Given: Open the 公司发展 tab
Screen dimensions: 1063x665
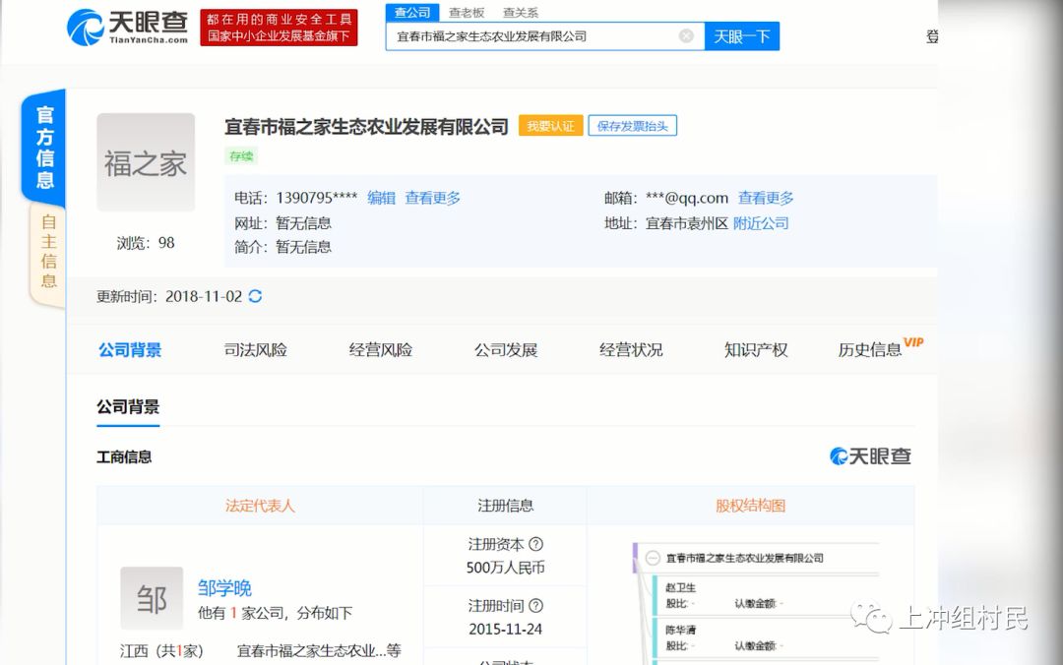Looking at the screenshot, I should (x=506, y=350).
